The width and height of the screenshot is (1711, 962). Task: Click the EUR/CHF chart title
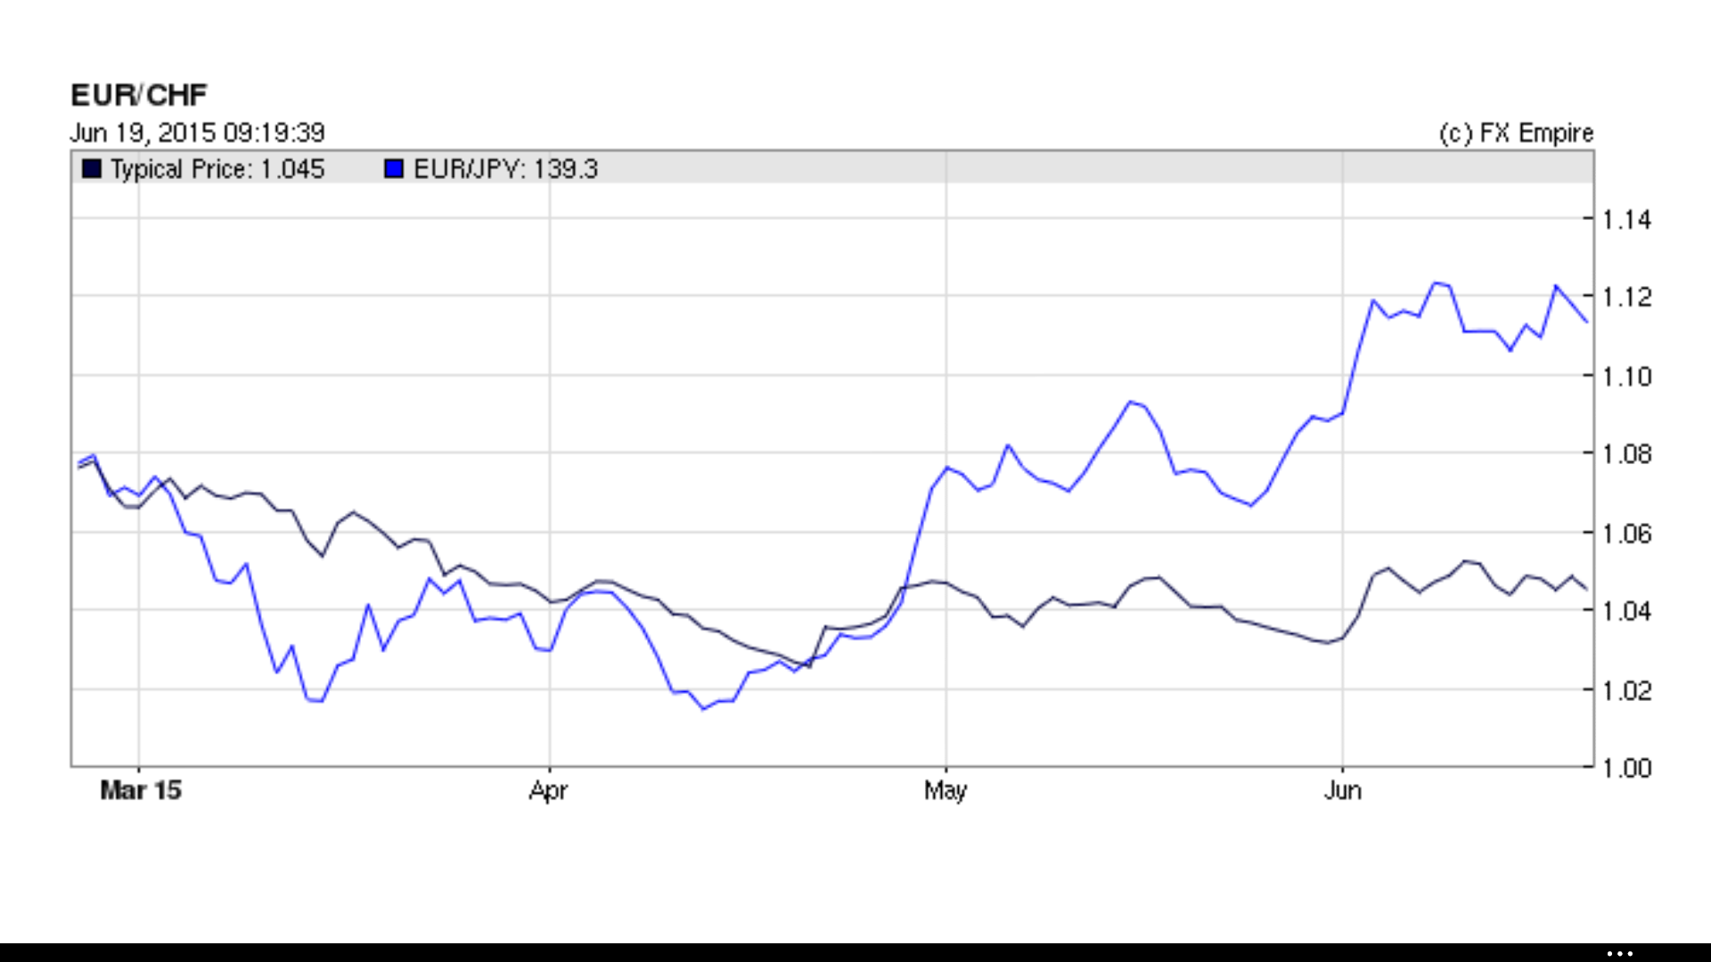(x=139, y=94)
